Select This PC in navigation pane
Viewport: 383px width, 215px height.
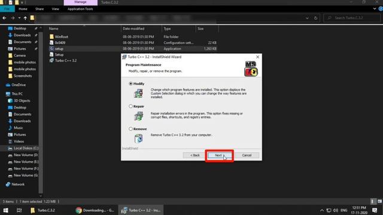(x=17, y=94)
